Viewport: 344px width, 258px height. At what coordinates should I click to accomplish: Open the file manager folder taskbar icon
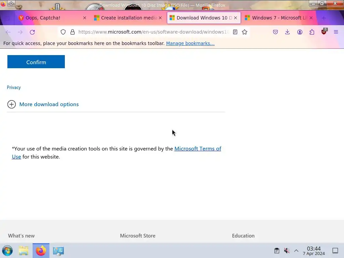[24, 251]
